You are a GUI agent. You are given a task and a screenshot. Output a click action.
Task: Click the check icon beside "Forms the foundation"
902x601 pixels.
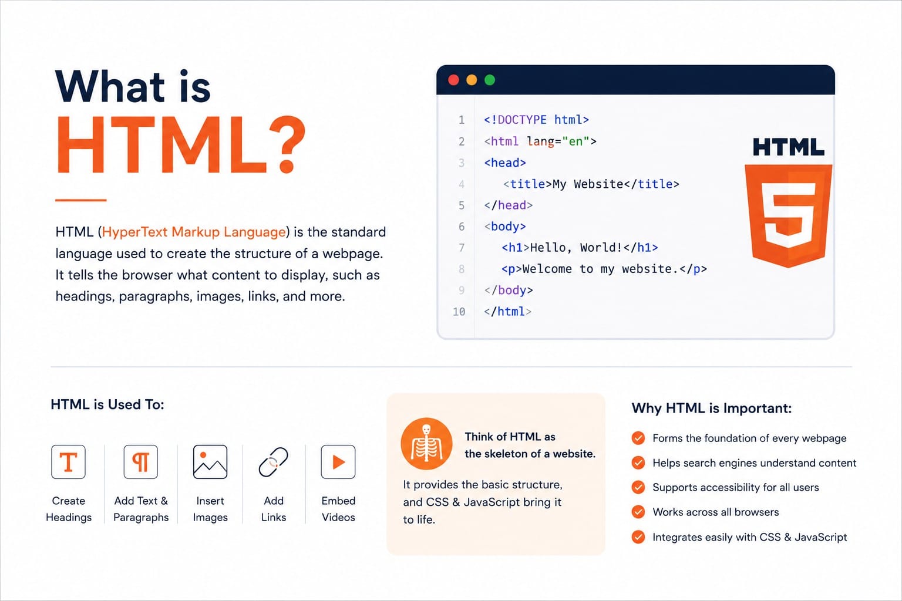(638, 438)
